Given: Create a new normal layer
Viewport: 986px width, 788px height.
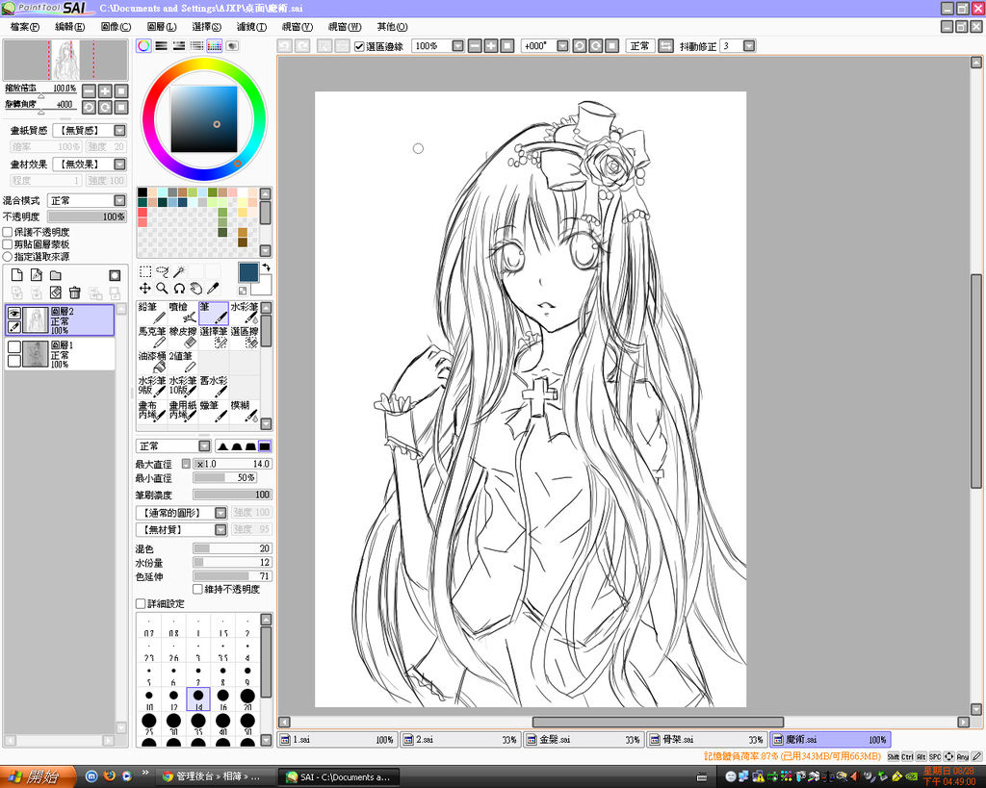Looking at the screenshot, I should pyautogui.click(x=17, y=275).
